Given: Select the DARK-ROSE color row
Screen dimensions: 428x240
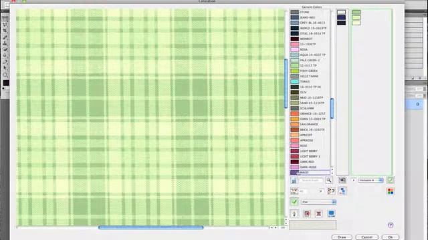Looking at the screenshot, I should point(310,167).
